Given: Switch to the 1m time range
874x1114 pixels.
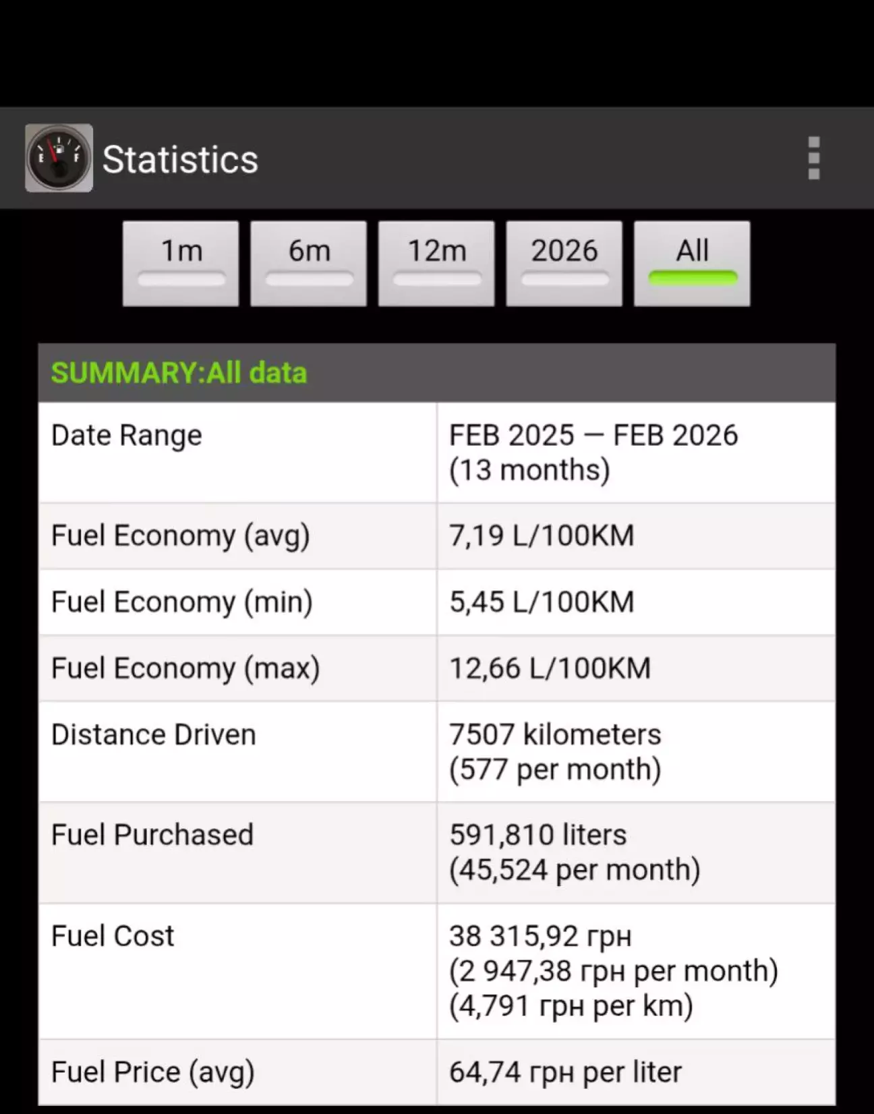Looking at the screenshot, I should coord(181,263).
